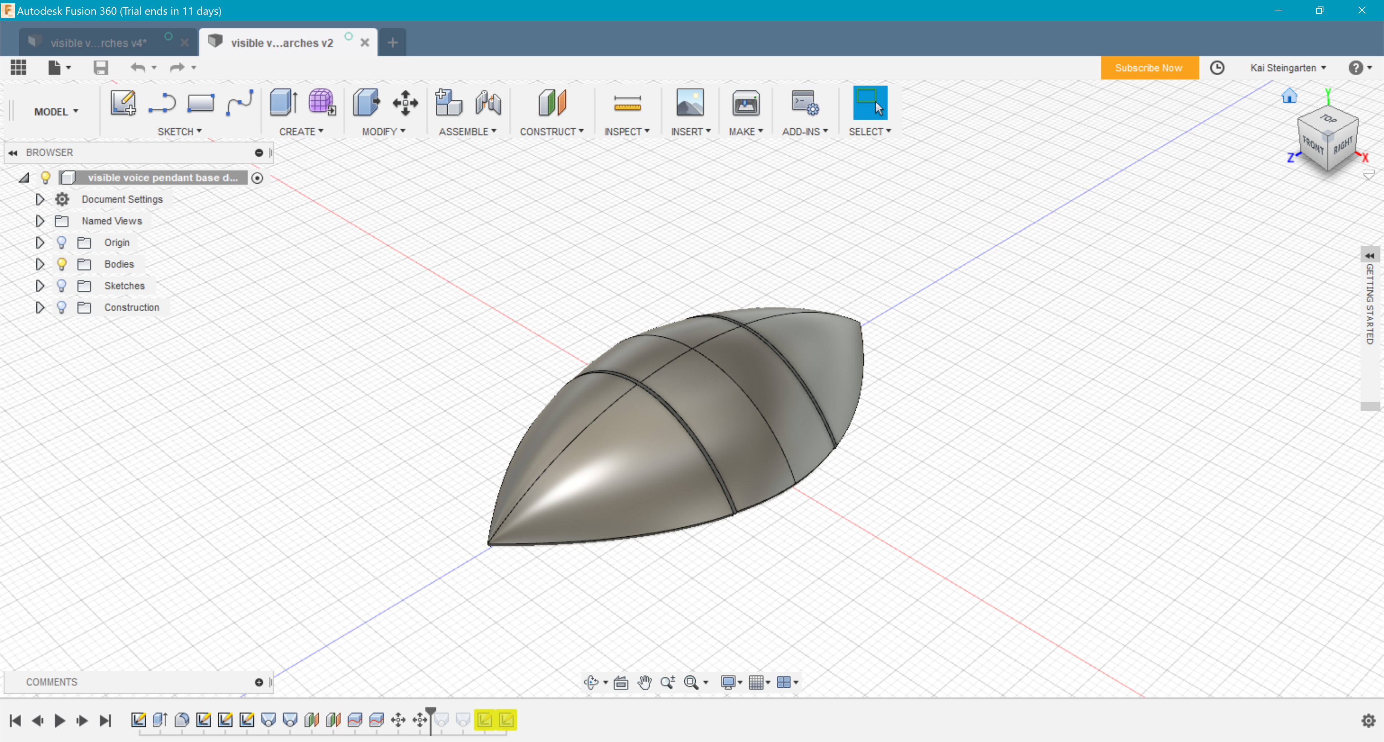This screenshot has height=742, width=1384.
Task: Click the Insert image icon
Action: click(690, 103)
